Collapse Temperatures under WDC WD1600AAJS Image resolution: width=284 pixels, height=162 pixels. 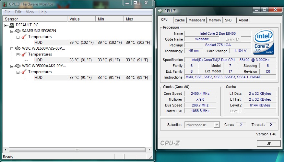(18, 55)
